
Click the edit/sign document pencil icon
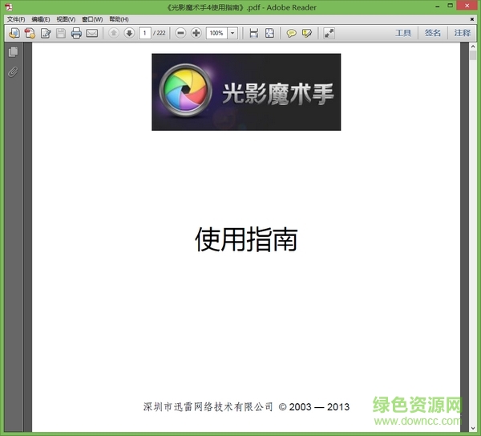point(46,33)
